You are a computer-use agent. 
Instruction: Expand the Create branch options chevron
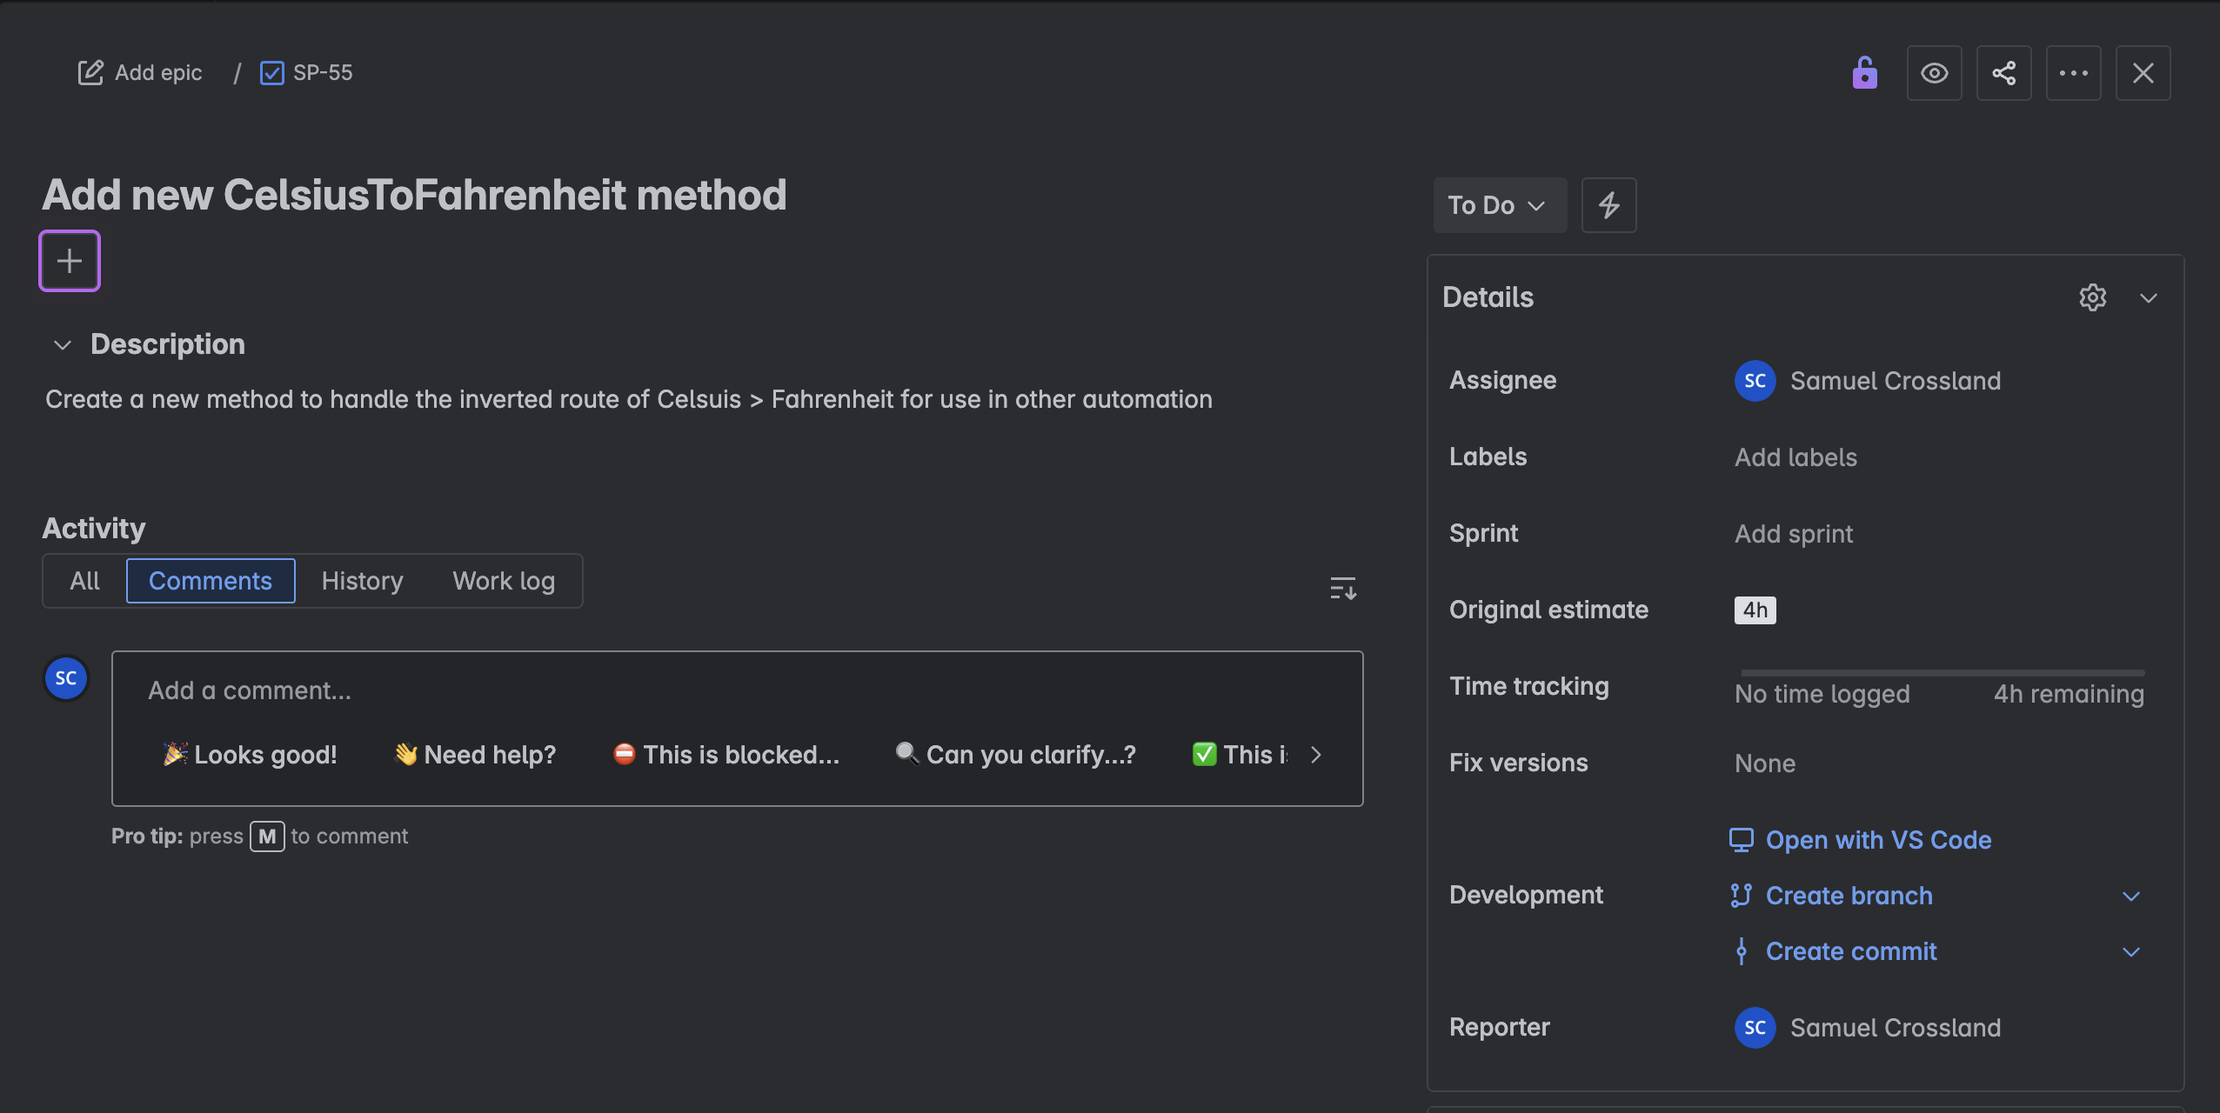[2131, 896]
